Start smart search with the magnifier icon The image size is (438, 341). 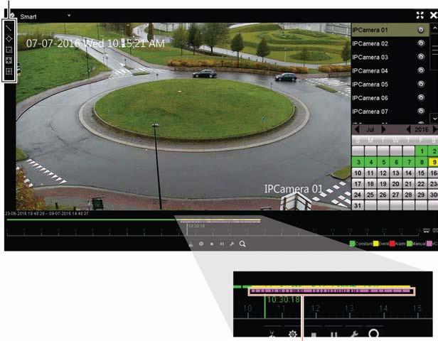[x=242, y=244]
